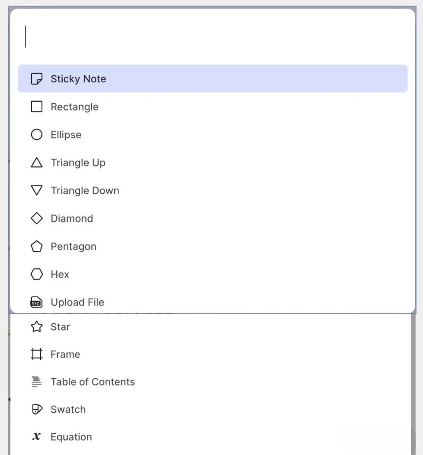Choose Upload File option text

tap(77, 302)
